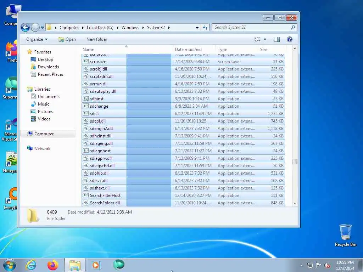This screenshot has width=363, height=272.
Task: Open Music library
Action: [x=43, y=104]
